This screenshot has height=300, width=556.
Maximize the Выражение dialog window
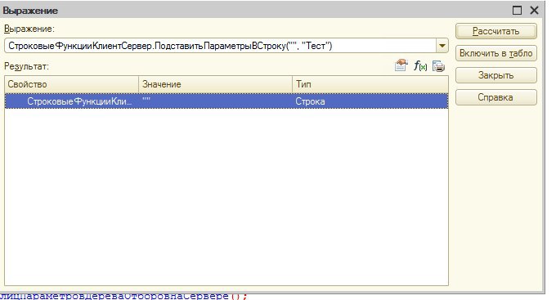[518, 11]
